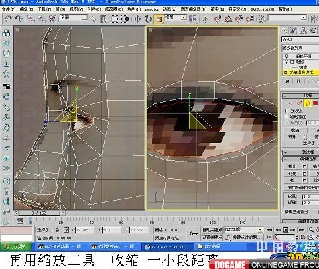Screen dimensions: 319x269
Task: Toggle Show End Result icon under stack
Action: click(x=298, y=81)
